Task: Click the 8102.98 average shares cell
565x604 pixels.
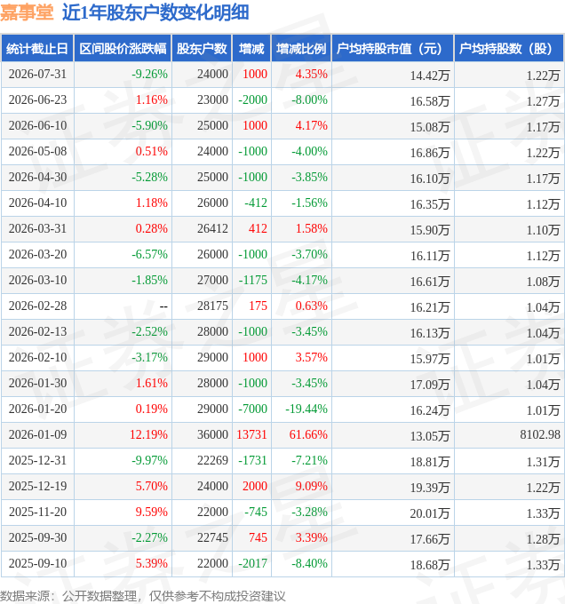Action: 540,434
